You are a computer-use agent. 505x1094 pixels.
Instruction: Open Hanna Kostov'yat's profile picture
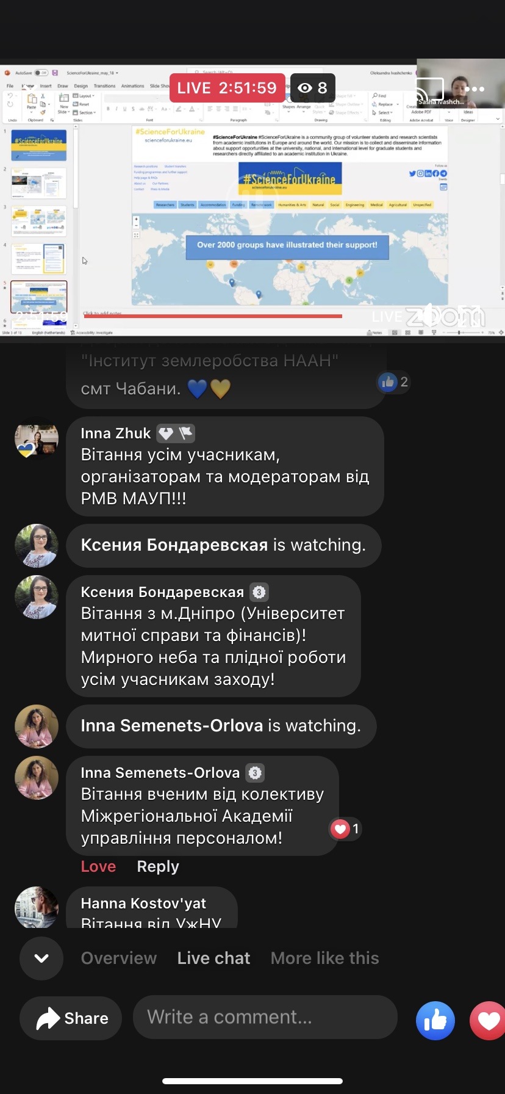[37, 907]
